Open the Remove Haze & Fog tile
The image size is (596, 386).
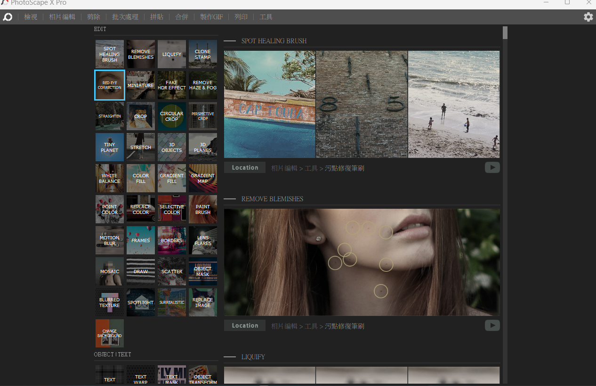point(203,85)
